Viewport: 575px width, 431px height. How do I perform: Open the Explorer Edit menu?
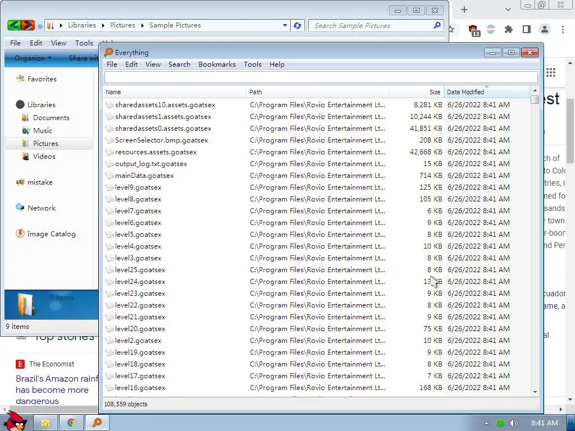point(36,43)
